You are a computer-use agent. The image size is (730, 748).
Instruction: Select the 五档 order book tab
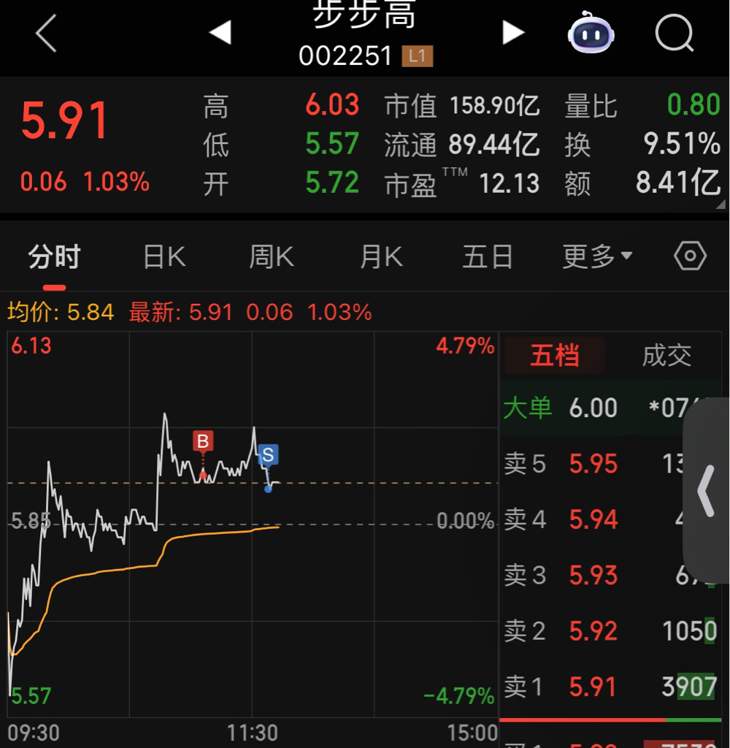[x=555, y=356]
